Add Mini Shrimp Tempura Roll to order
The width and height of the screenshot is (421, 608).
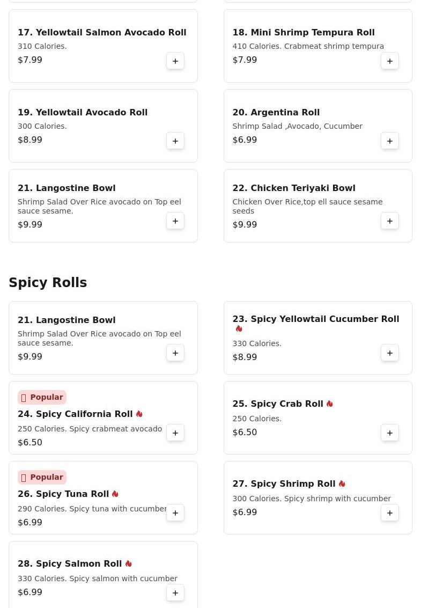tap(390, 61)
